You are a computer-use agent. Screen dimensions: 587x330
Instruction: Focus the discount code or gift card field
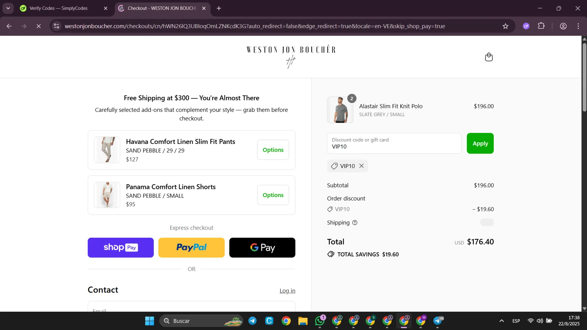[394, 143]
